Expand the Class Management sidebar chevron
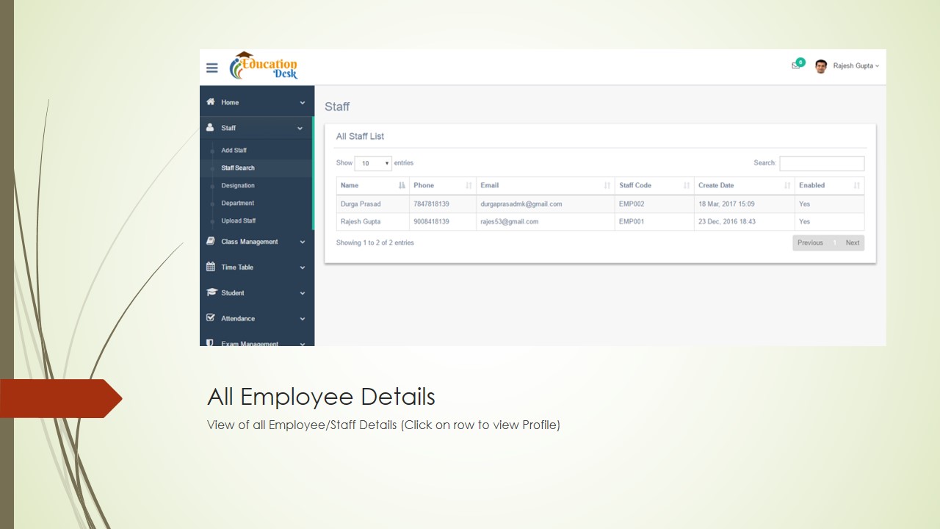This screenshot has height=529, width=940. [302, 242]
